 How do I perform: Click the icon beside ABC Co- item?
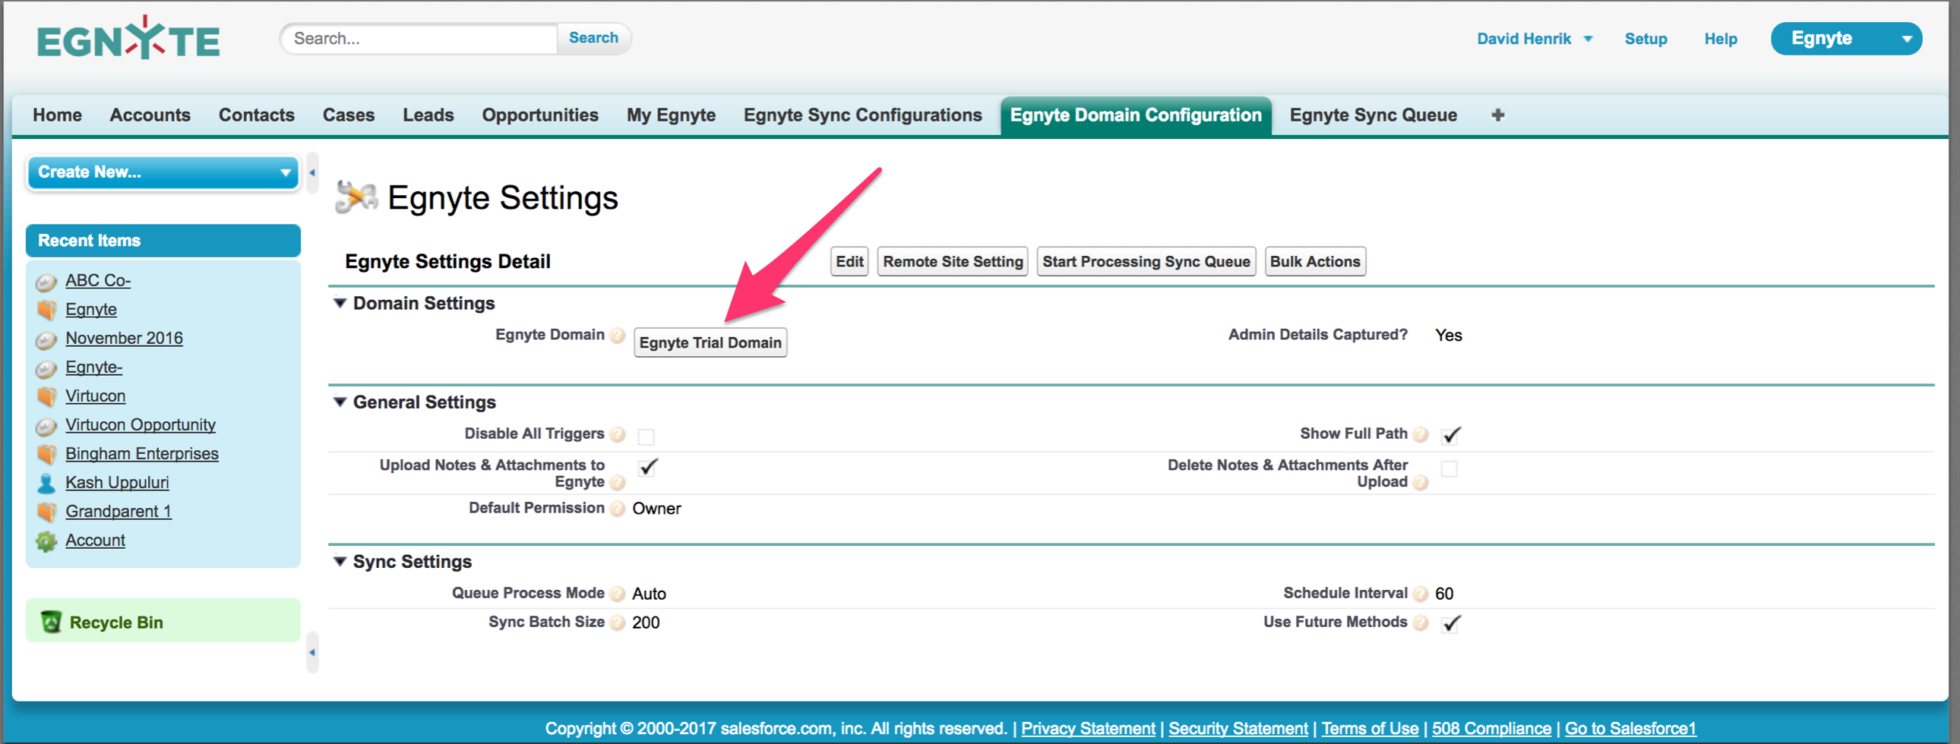(x=46, y=282)
